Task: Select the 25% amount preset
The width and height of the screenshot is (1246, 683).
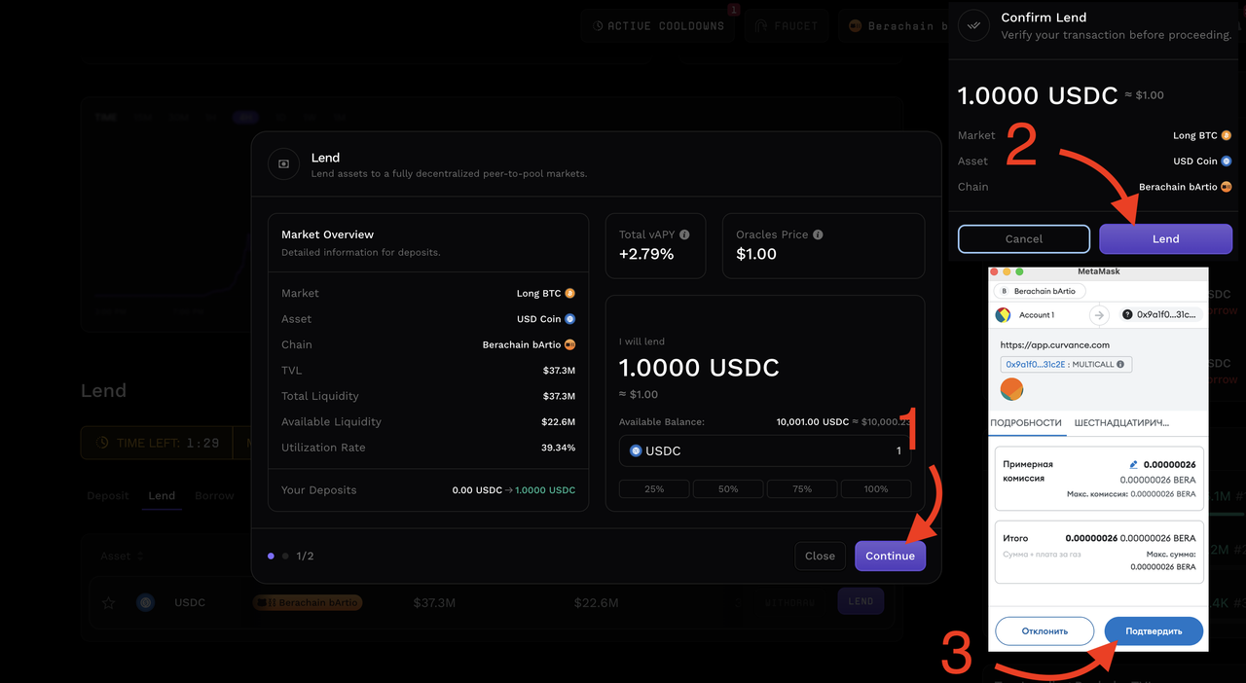Action: point(654,488)
